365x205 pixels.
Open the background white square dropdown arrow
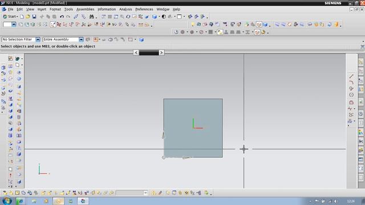point(184,17)
